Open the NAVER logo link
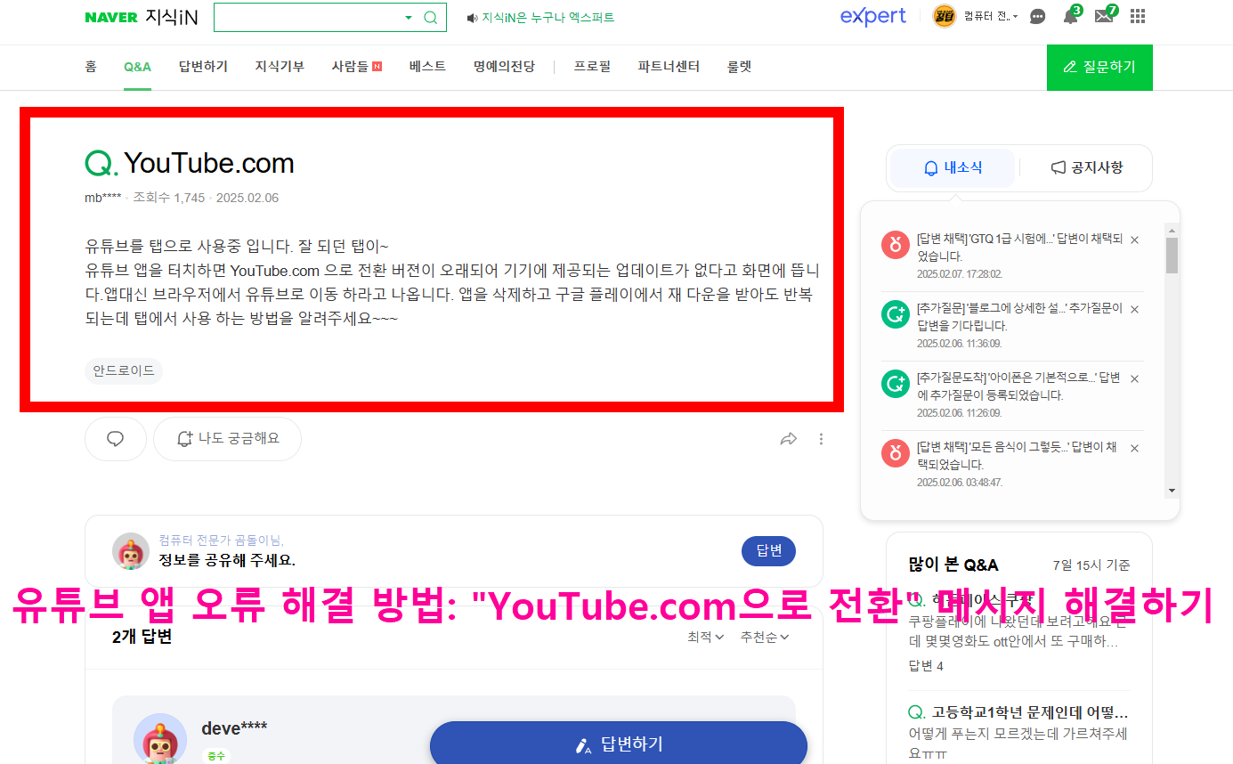 pos(110,18)
